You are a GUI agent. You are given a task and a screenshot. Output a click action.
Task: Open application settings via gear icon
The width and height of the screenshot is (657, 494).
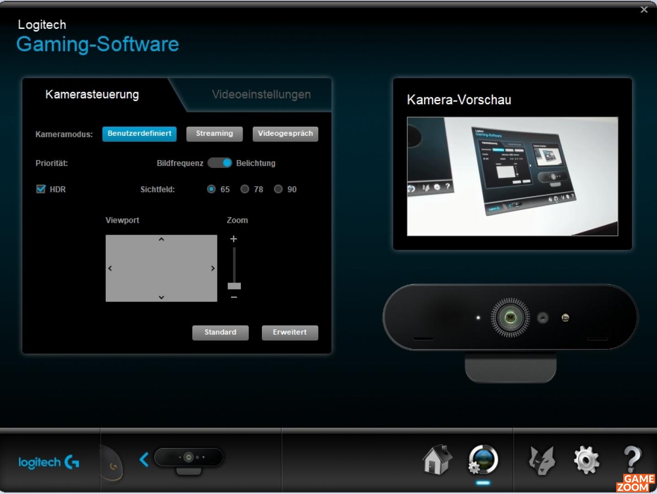tap(586, 460)
